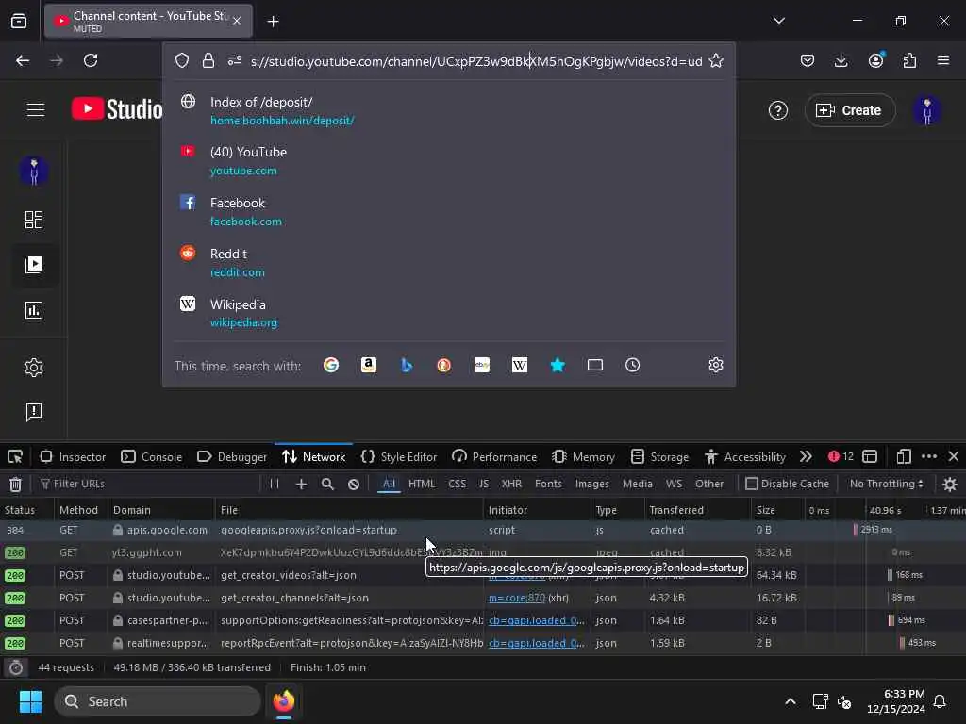This screenshot has width=966, height=724.
Task: Search with Bing this time
Action: (406, 365)
